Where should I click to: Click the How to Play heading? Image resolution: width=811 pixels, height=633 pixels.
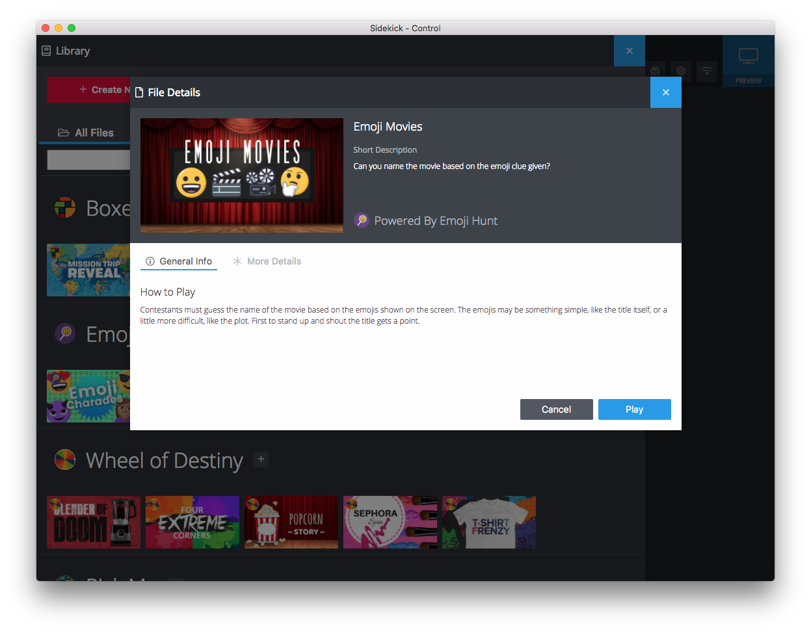click(x=168, y=292)
